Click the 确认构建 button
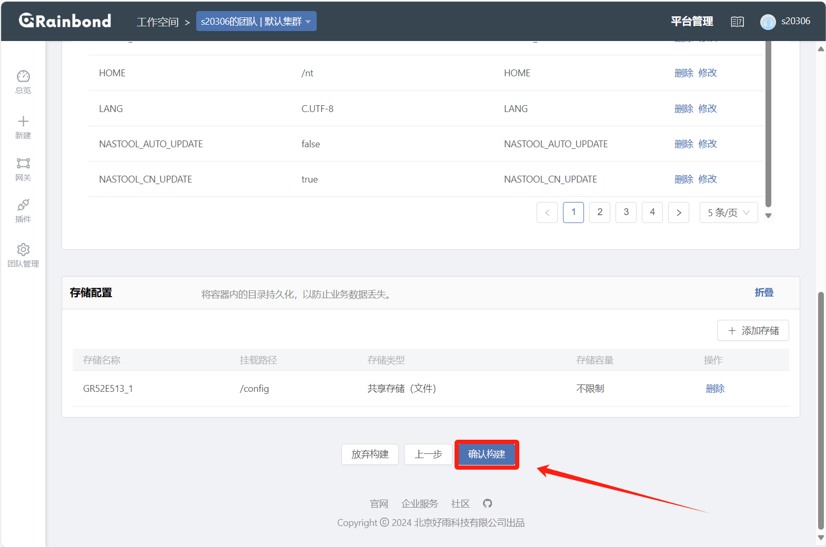826x547 pixels. (x=487, y=454)
